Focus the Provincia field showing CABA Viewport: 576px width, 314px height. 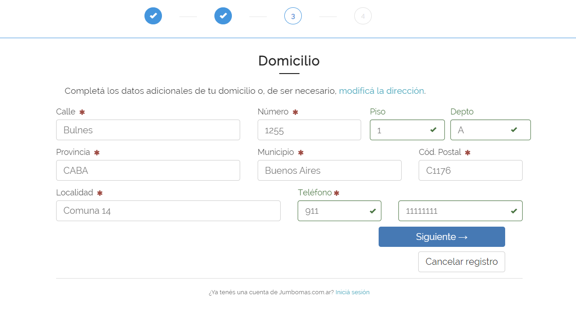148,171
